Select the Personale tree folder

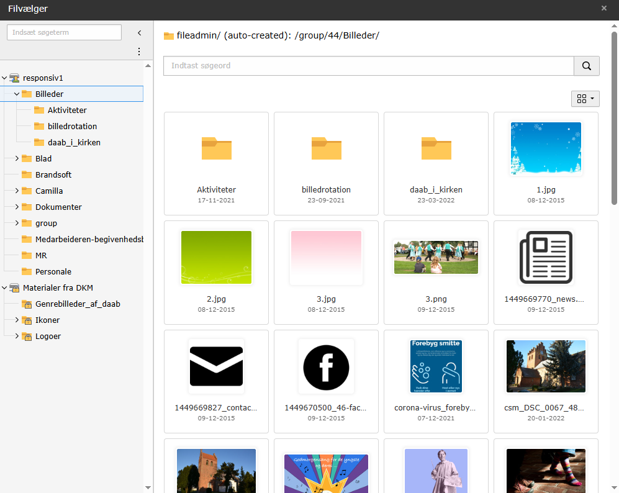[53, 272]
